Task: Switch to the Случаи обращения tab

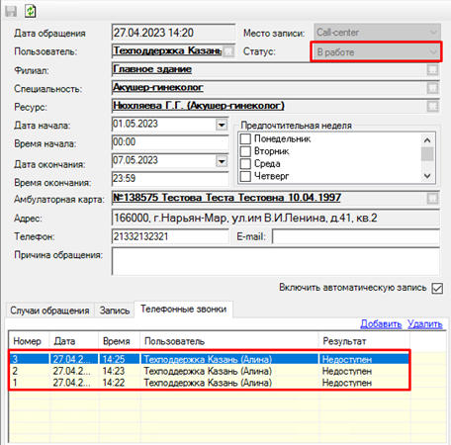Action: [x=49, y=311]
